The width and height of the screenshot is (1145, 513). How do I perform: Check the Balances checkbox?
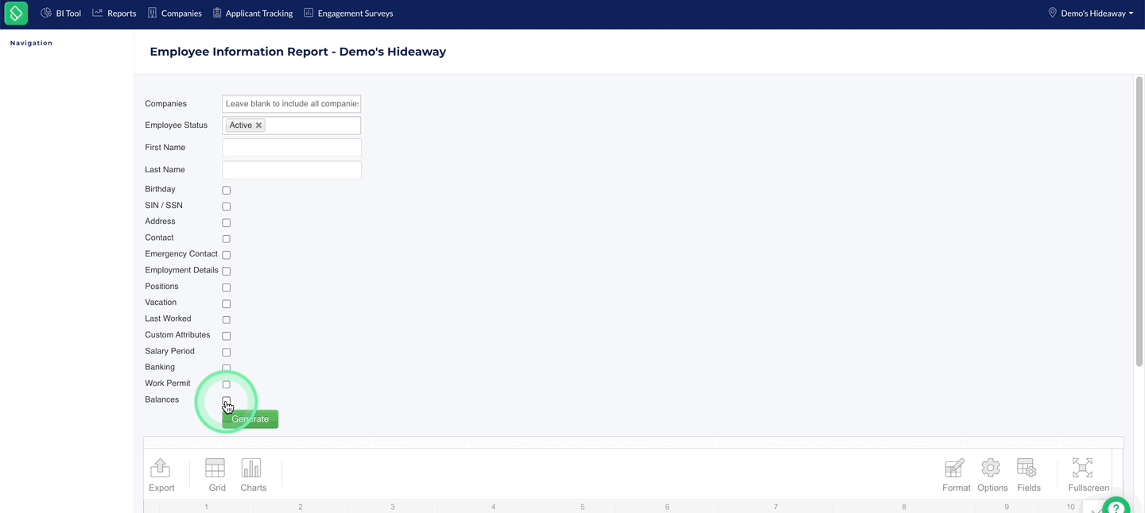click(x=227, y=401)
